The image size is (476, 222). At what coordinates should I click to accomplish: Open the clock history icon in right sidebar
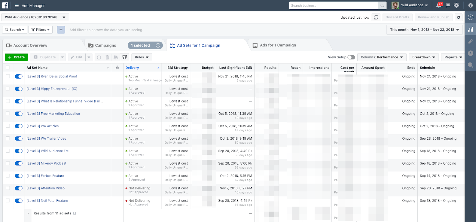click(470, 53)
